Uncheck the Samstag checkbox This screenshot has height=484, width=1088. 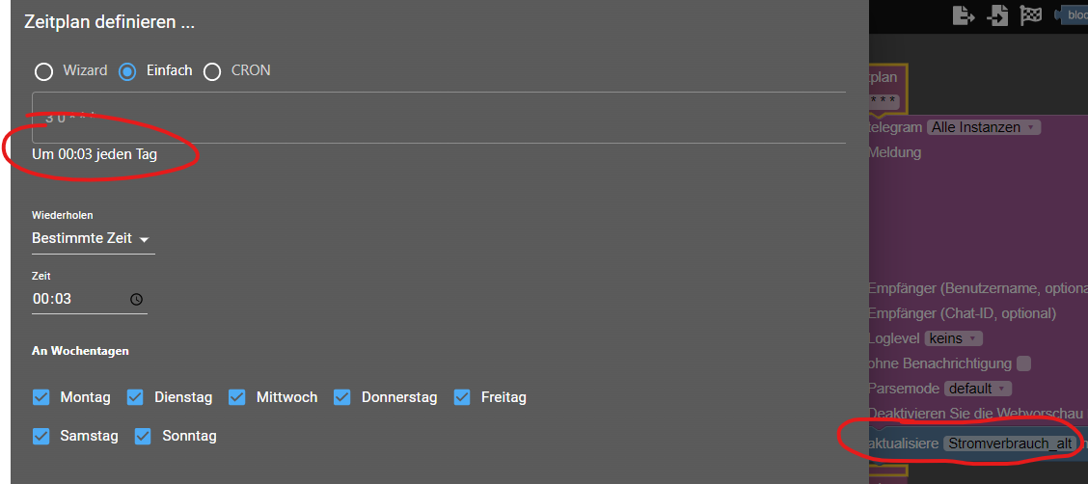(x=41, y=436)
